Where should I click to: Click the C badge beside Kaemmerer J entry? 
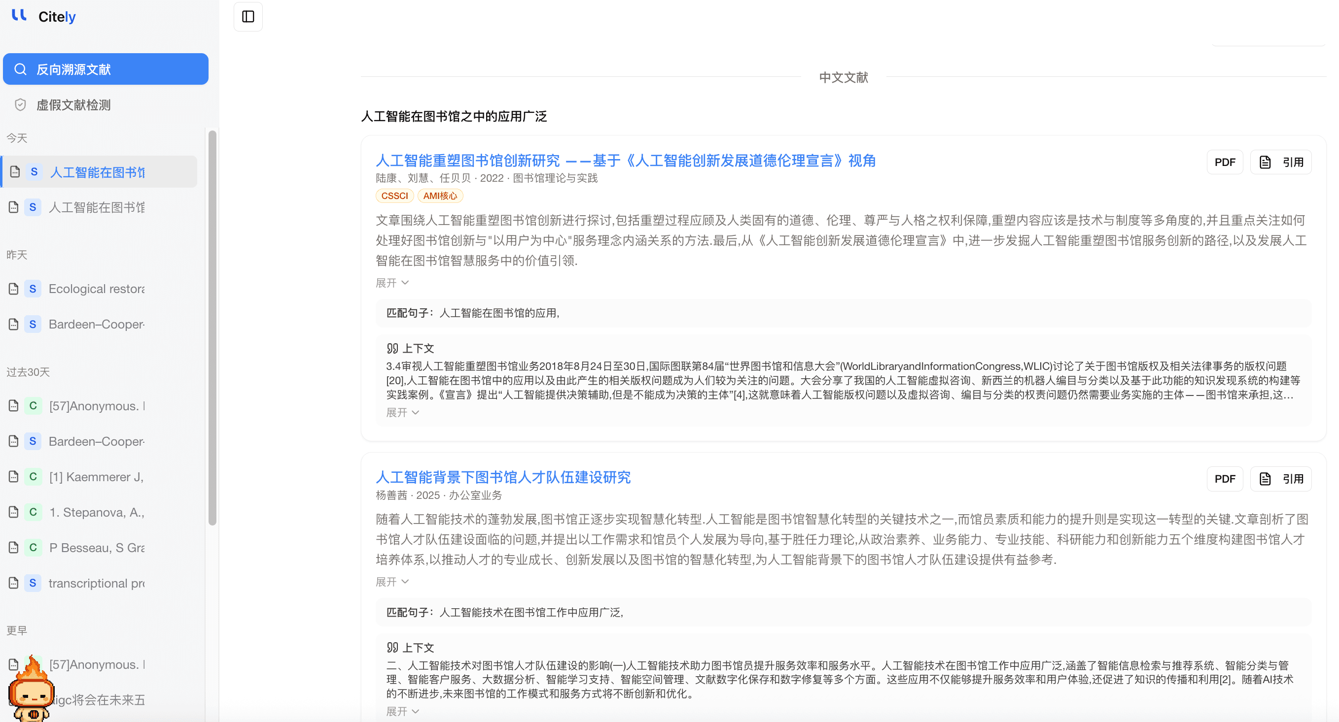click(33, 476)
